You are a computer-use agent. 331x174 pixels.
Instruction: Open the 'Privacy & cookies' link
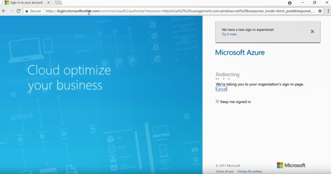point(250,172)
